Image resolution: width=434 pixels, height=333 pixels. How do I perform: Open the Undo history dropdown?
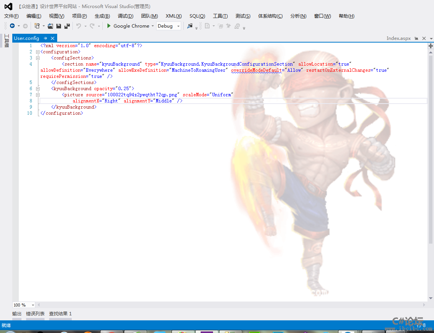[86, 26]
